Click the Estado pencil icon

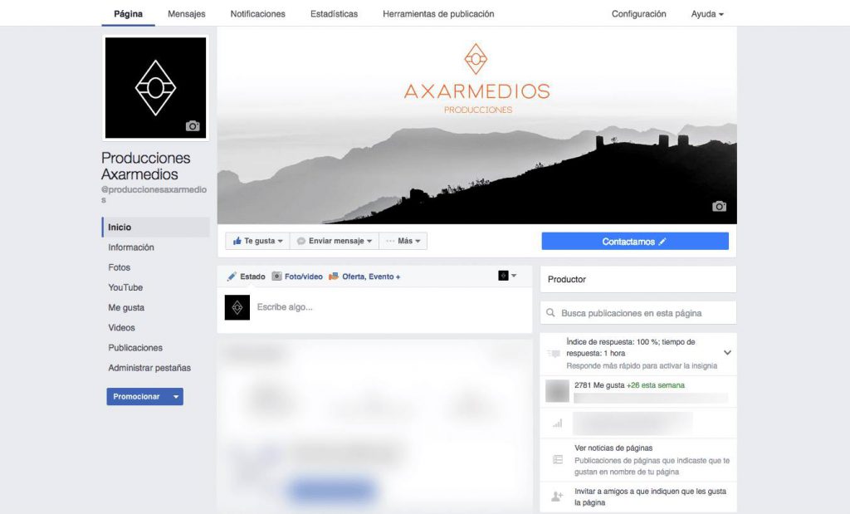(232, 277)
